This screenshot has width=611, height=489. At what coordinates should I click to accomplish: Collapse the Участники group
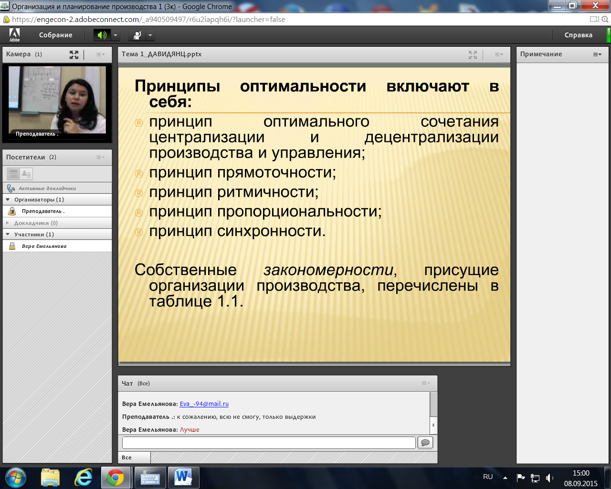click(x=8, y=234)
